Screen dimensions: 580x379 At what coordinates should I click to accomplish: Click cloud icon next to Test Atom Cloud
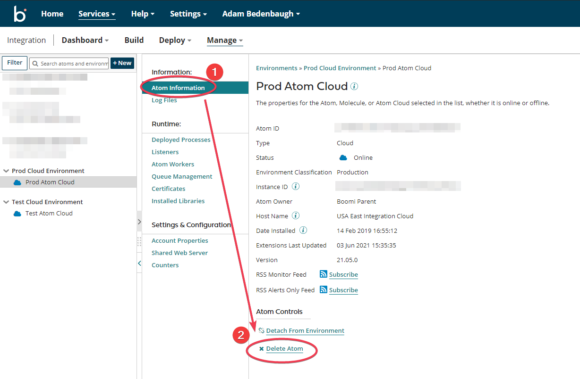(x=17, y=214)
